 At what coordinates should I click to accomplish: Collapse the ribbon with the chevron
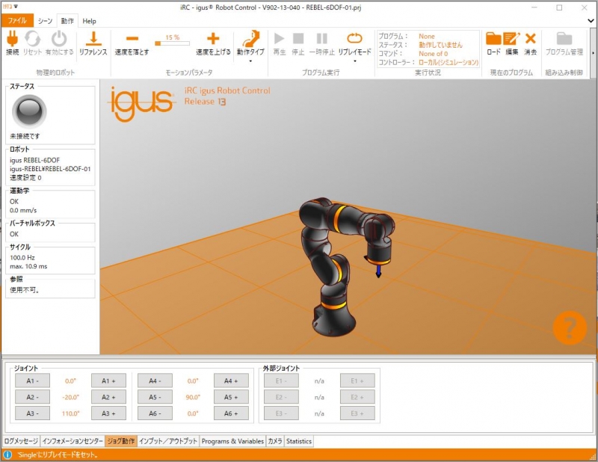point(591,21)
